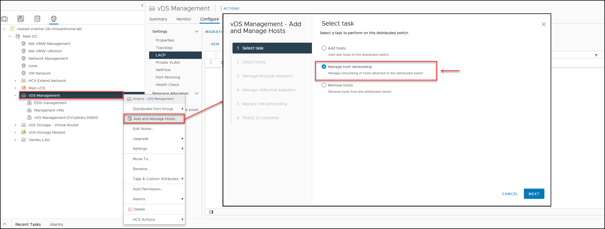Click the uplink icon beside vDS Management-DVUplinks-55665
Viewport: 605px width, 229px height.
click(x=29, y=117)
